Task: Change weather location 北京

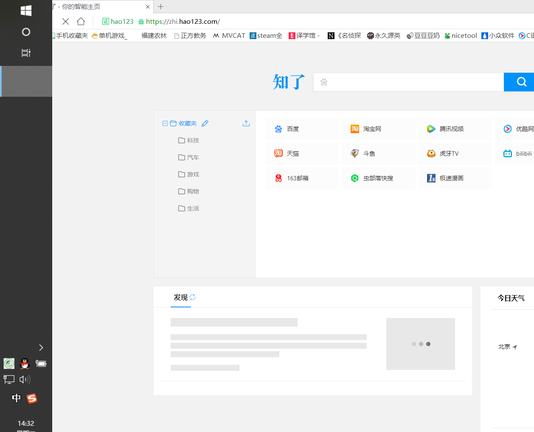Action: (508, 347)
